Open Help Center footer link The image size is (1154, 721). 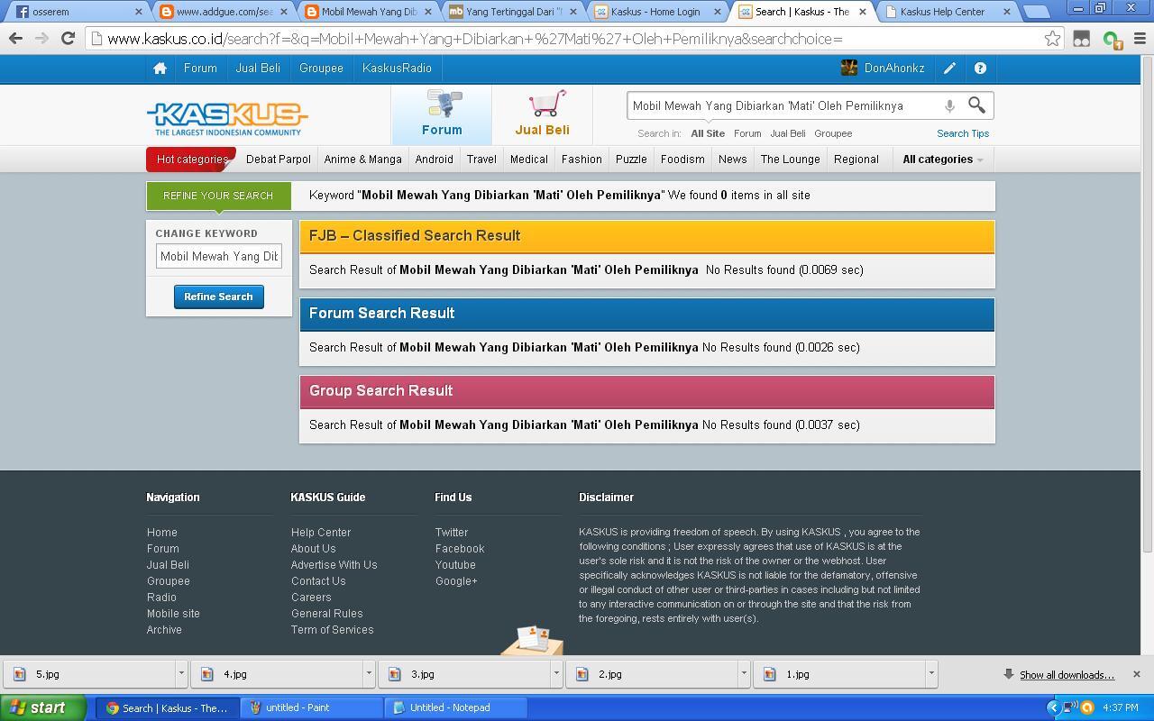[321, 533]
